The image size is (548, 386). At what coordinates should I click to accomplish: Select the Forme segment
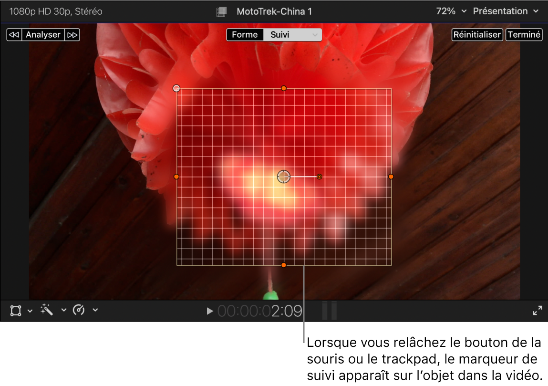[245, 35]
